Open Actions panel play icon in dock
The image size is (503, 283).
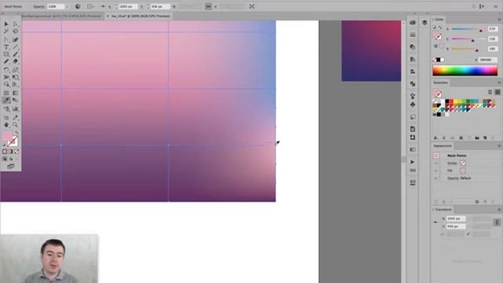tap(413, 162)
